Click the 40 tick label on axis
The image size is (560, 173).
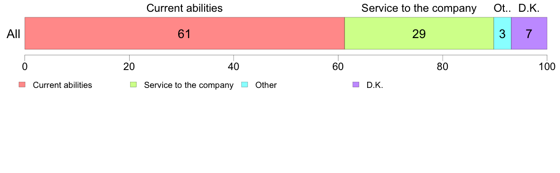pyautogui.click(x=234, y=66)
